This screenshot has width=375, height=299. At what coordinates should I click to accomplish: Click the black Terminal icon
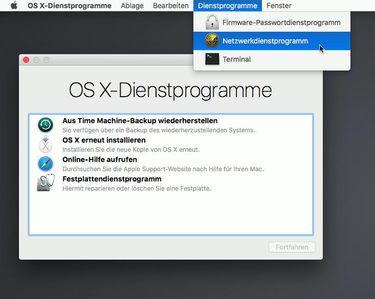[x=212, y=59]
